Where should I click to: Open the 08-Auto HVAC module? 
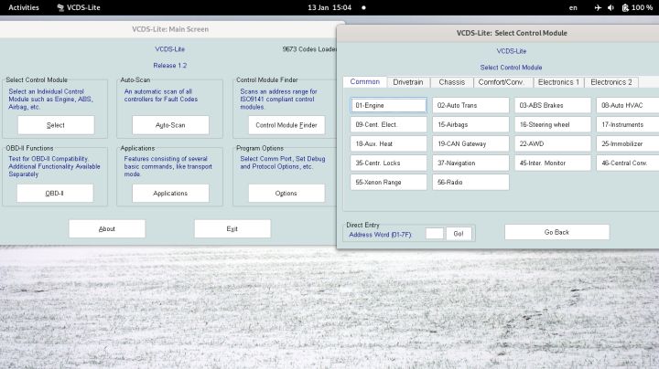pos(628,105)
